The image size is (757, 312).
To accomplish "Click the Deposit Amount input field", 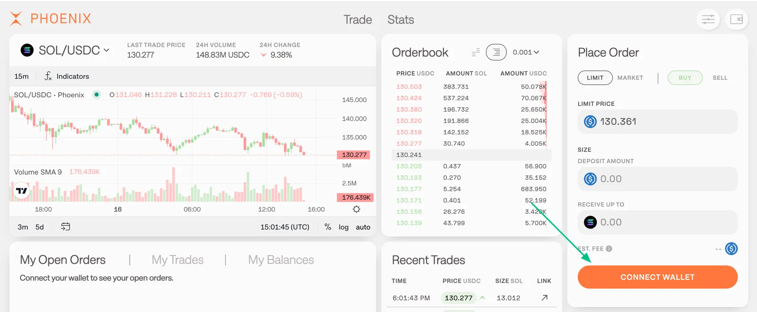I will [658, 179].
